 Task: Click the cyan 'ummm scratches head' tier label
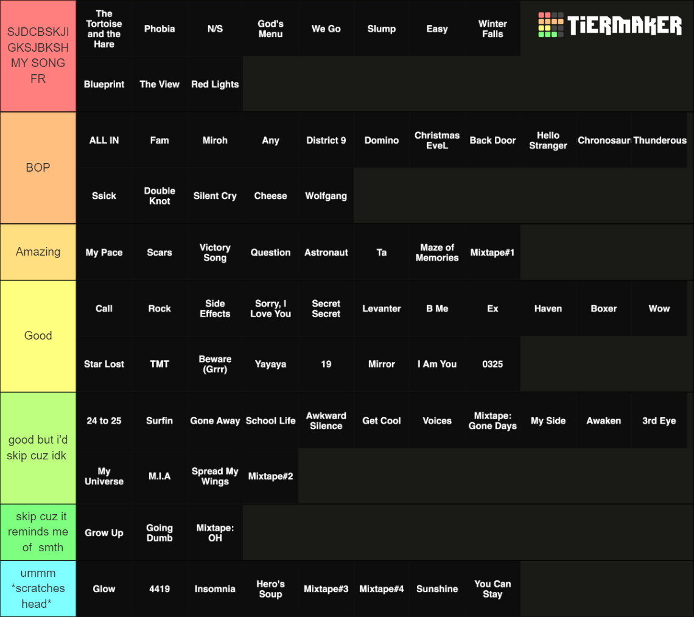[x=38, y=588]
